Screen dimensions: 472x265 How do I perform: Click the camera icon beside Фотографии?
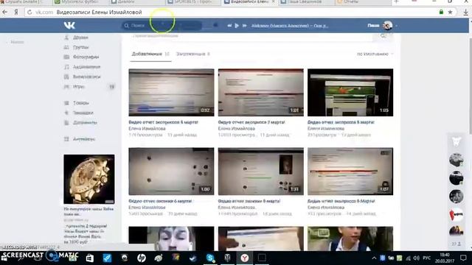pyautogui.click(x=66, y=57)
